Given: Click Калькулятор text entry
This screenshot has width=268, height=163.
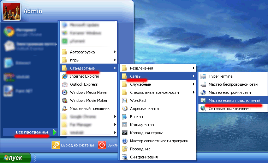Looking at the screenshot, I should click(142, 125).
